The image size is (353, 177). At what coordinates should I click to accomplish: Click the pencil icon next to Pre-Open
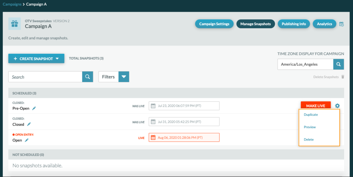[x=34, y=108]
